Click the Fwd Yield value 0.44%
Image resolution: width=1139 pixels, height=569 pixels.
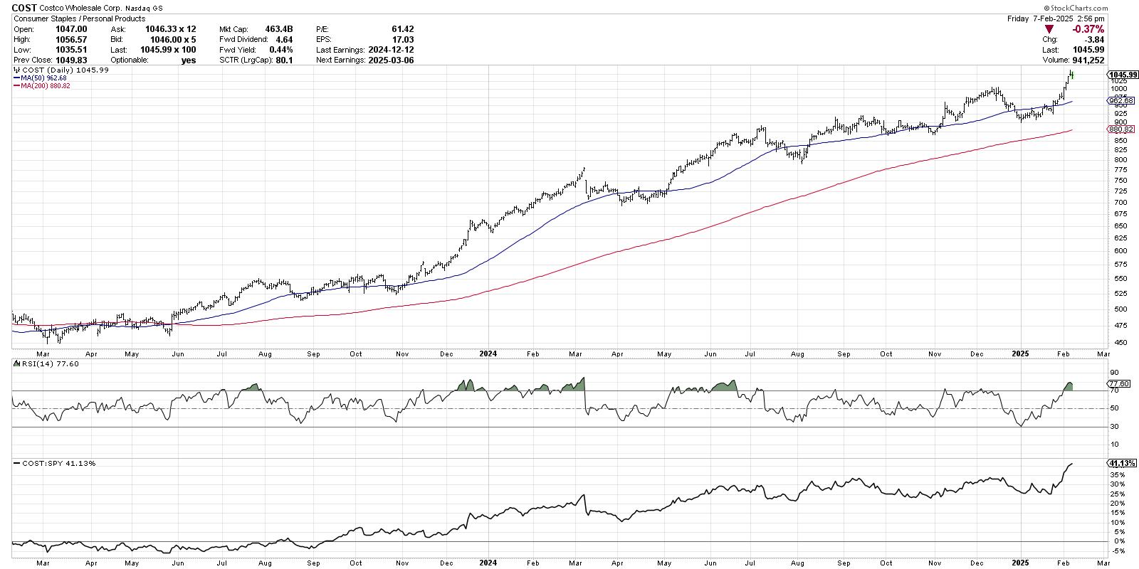click(282, 50)
